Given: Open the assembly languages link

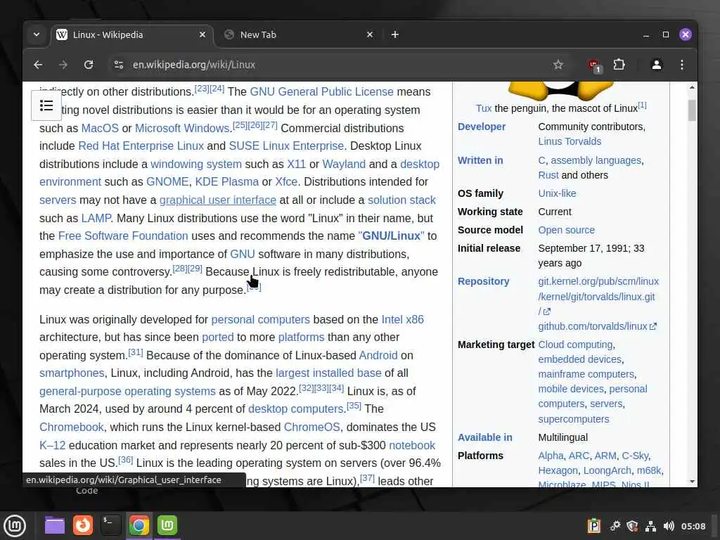Looking at the screenshot, I should [x=596, y=161].
